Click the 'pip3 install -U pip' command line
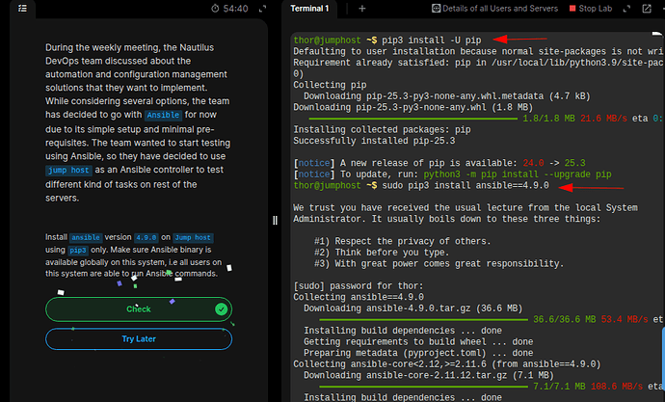Screen dimensions: 665x402 432,40
